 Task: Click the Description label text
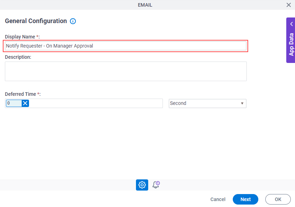click(x=18, y=57)
